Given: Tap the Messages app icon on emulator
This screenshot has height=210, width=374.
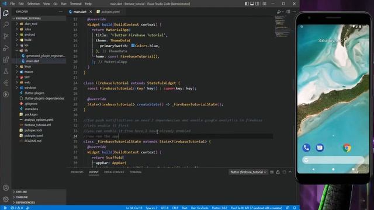Looking at the screenshot, I should click(320, 148).
